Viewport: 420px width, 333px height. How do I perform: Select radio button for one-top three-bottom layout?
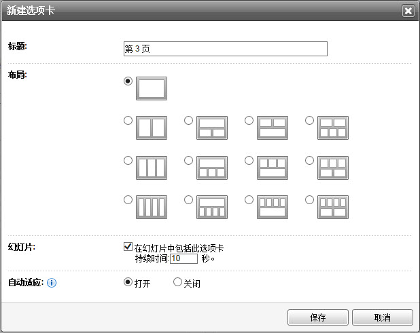coord(189,160)
